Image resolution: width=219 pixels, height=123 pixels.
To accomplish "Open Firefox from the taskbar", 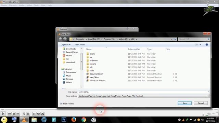I will tap(74, 120).
